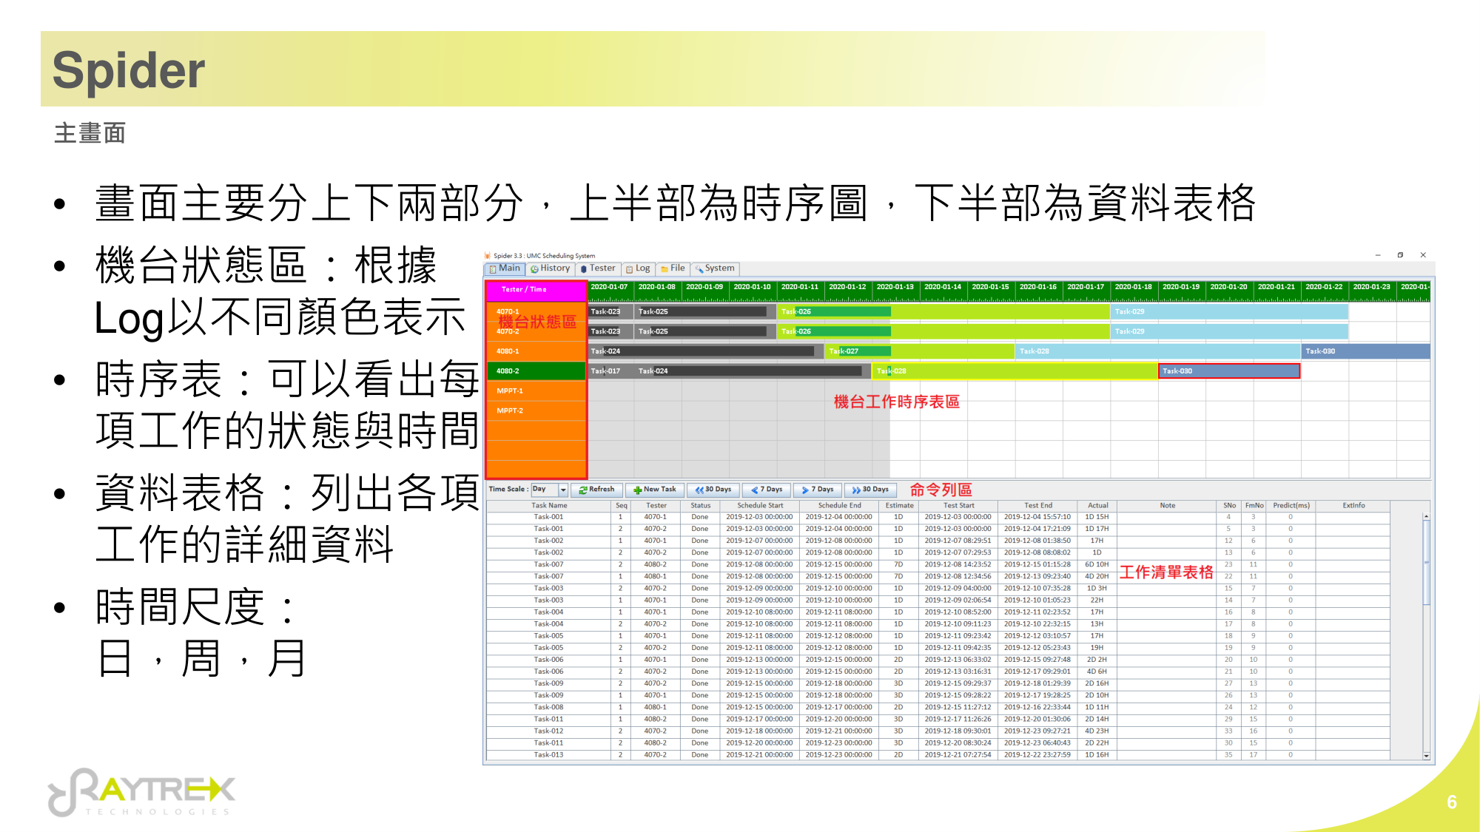Advance forward 7 Days on timeline
1480x832 pixels.
click(817, 490)
